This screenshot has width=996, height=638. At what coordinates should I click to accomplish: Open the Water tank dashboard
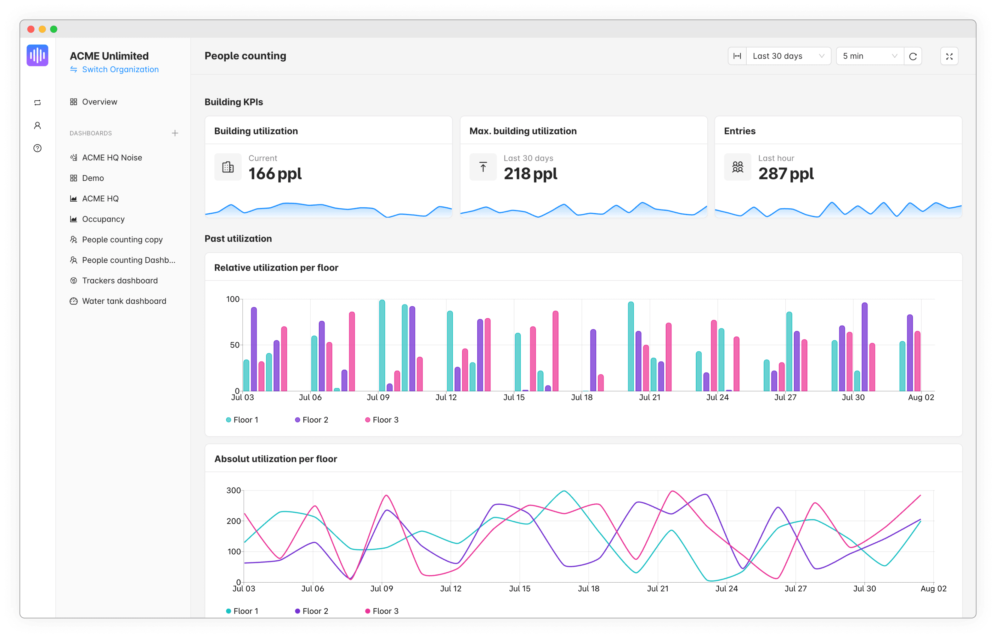[124, 301]
